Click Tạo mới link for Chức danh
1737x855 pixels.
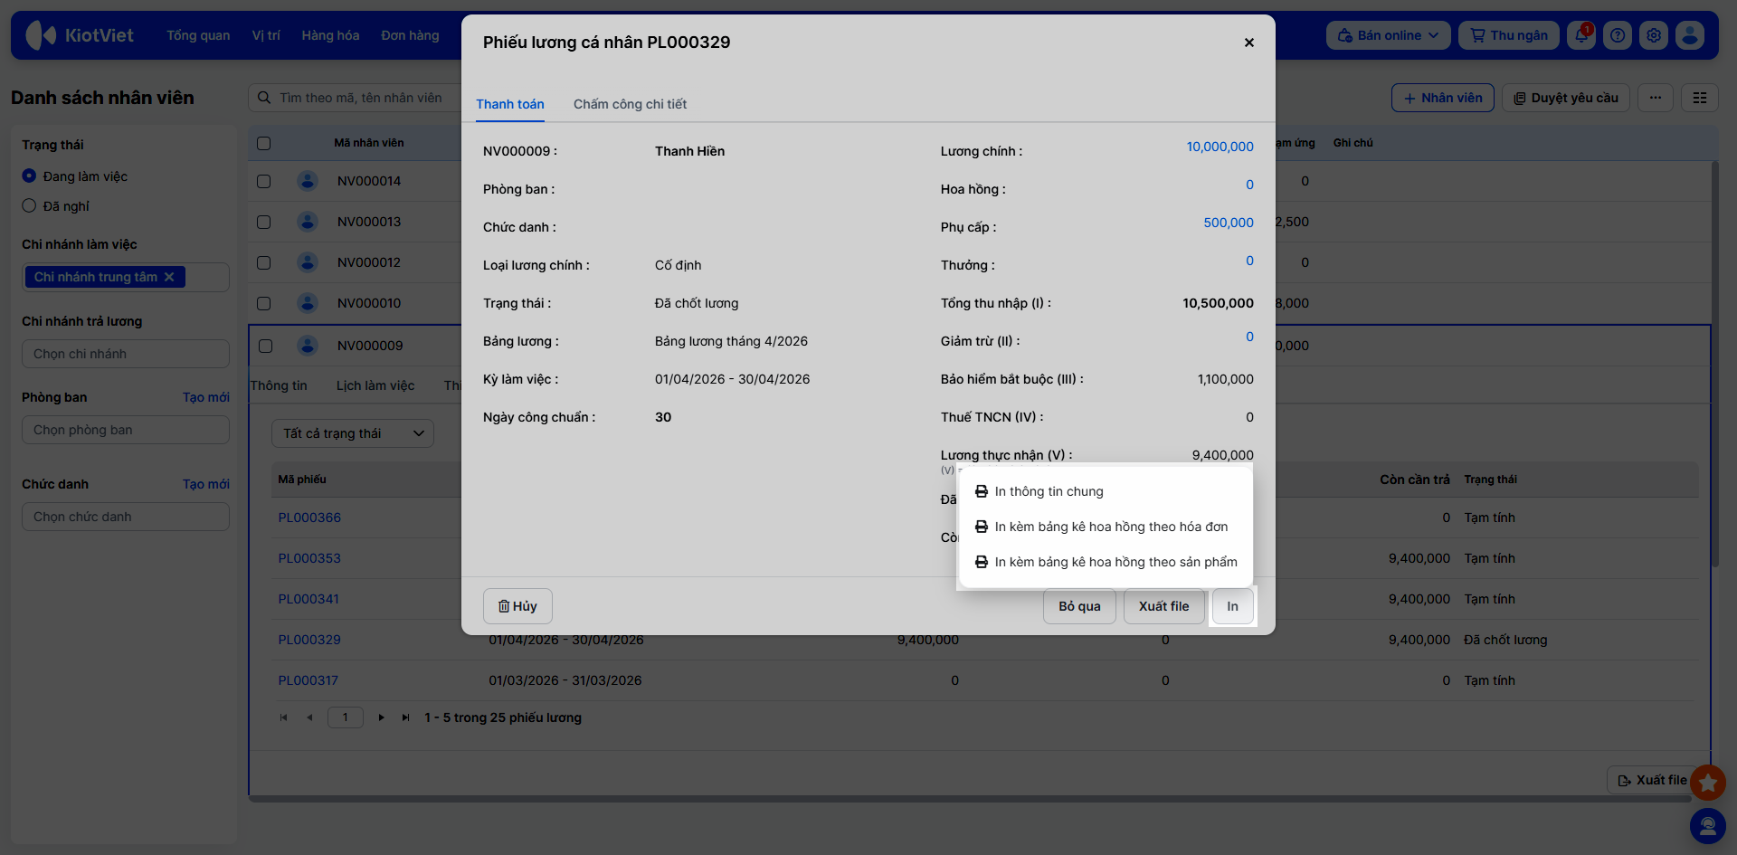point(206,484)
